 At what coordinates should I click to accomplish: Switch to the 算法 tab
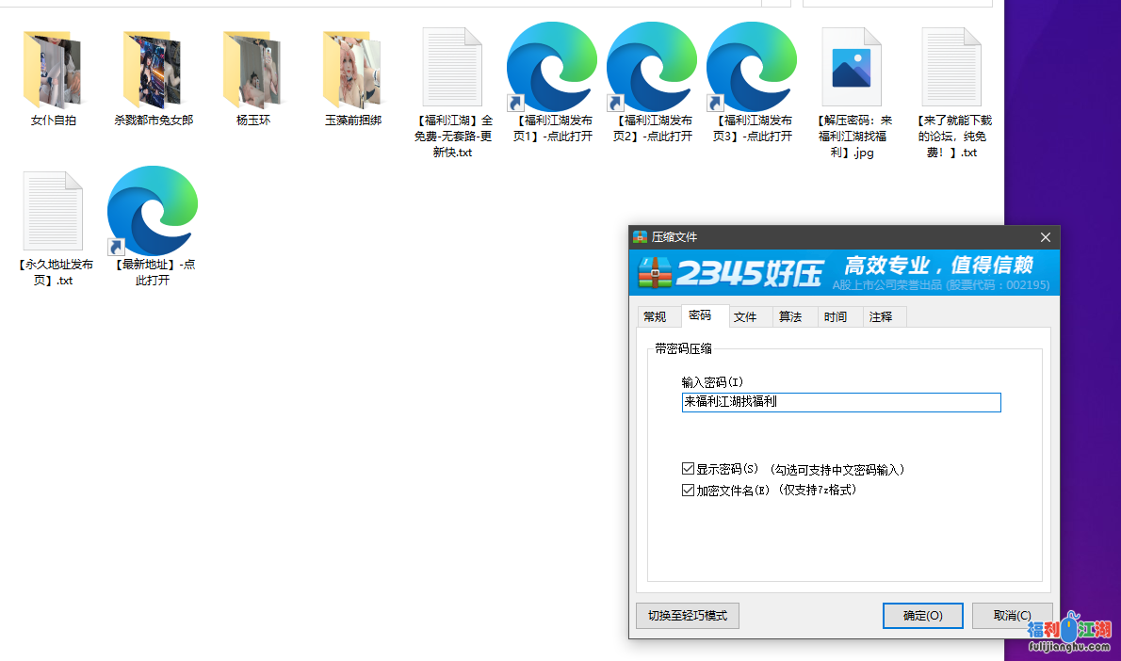pyautogui.click(x=794, y=316)
